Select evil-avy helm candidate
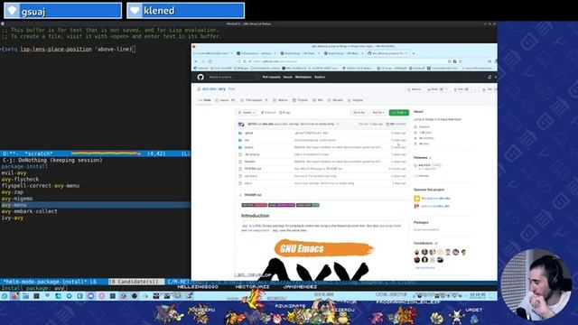Image resolution: width=578 pixels, height=325 pixels. tap(14, 172)
